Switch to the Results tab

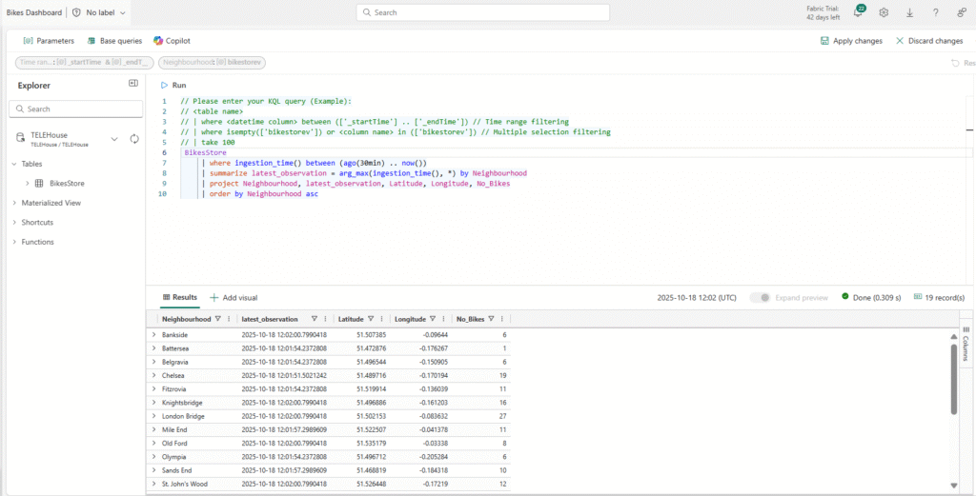coord(179,298)
